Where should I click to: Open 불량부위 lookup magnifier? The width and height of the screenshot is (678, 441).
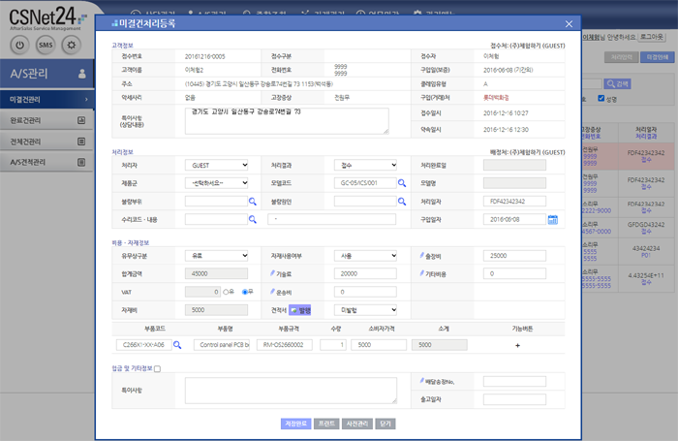tap(253, 202)
